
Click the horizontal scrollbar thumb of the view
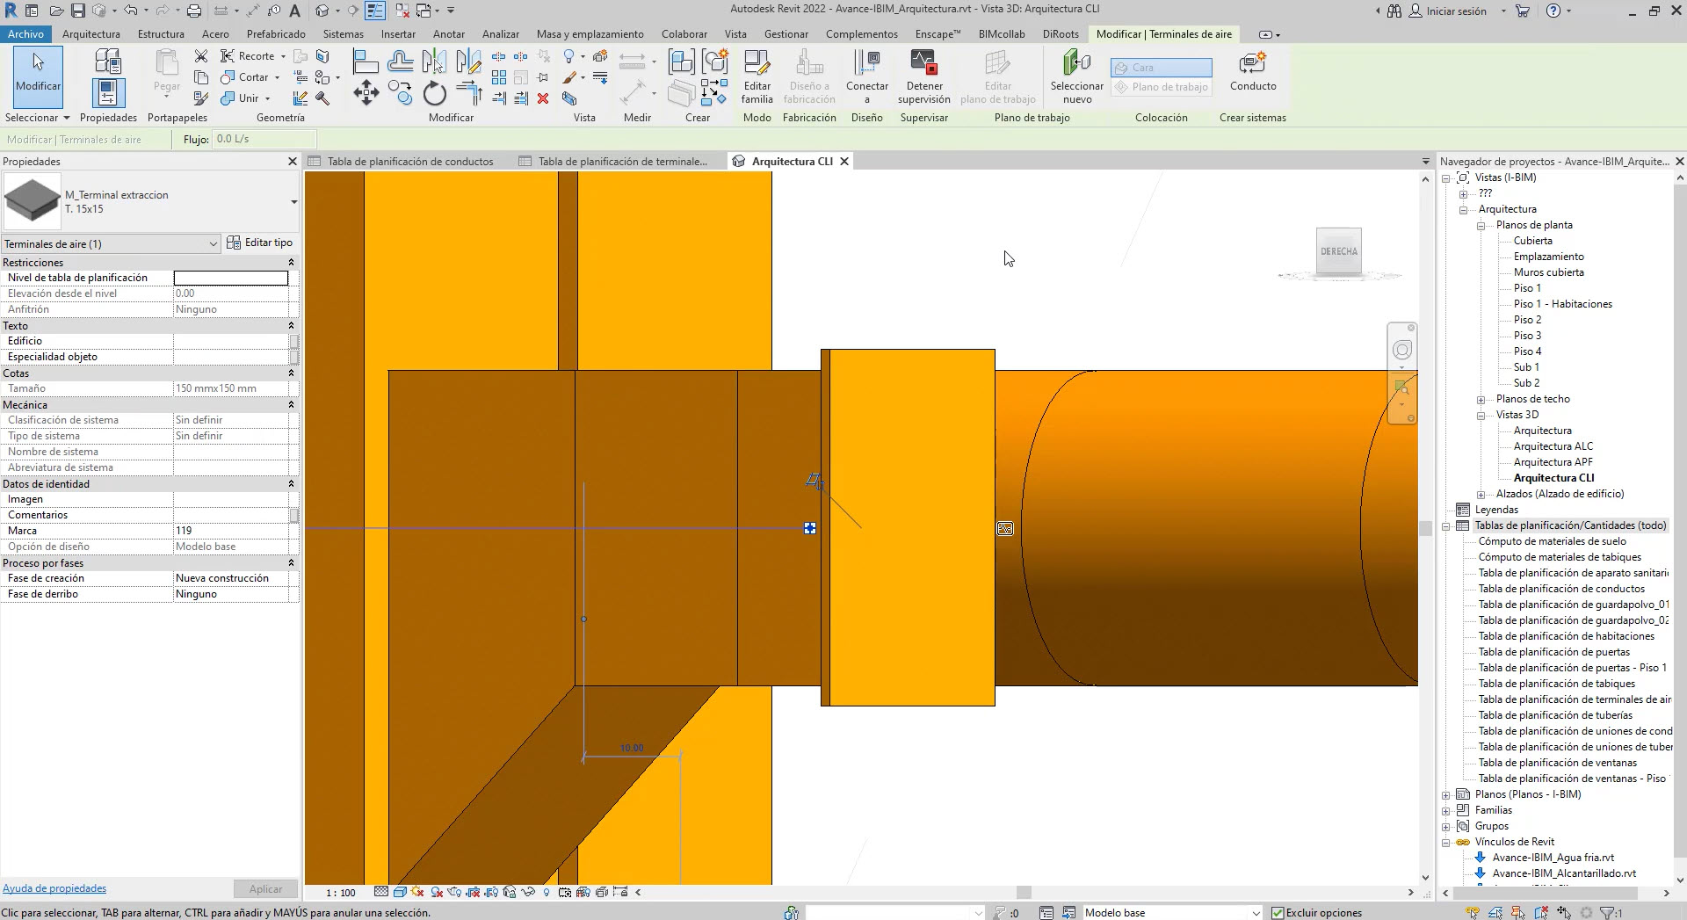pyautogui.click(x=1023, y=892)
